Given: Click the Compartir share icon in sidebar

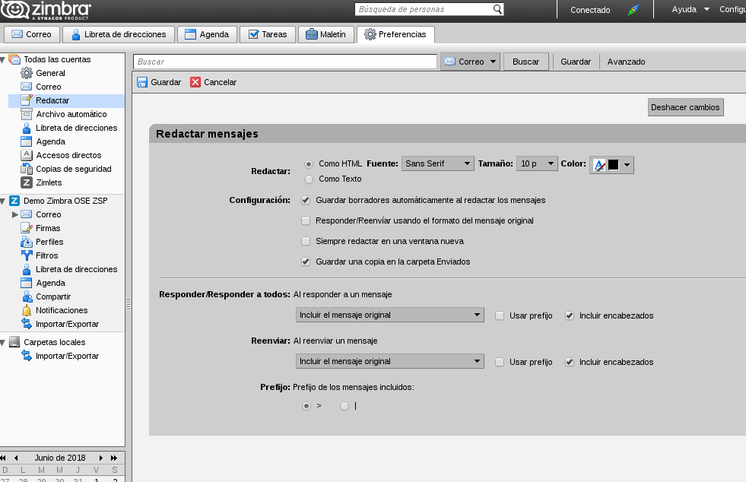Looking at the screenshot, I should (x=27, y=296).
